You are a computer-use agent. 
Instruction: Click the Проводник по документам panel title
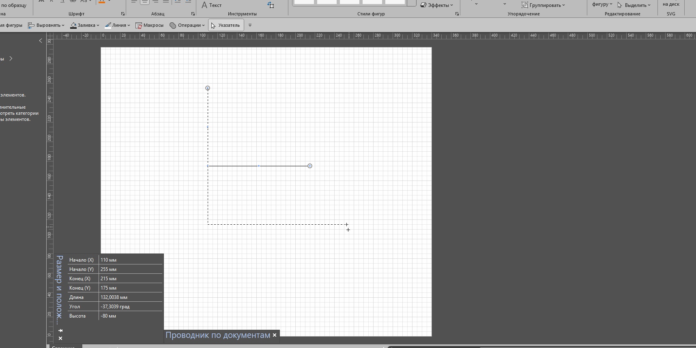point(218,335)
